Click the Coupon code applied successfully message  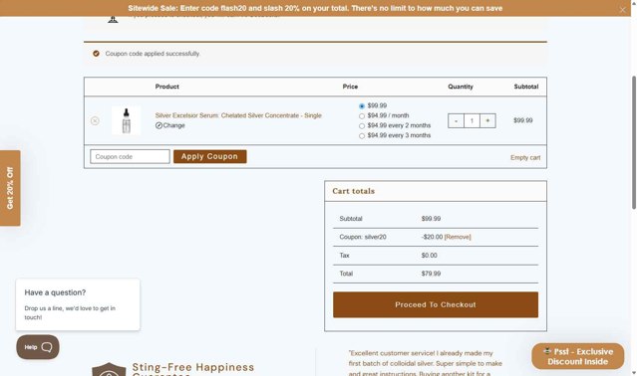[153, 54]
